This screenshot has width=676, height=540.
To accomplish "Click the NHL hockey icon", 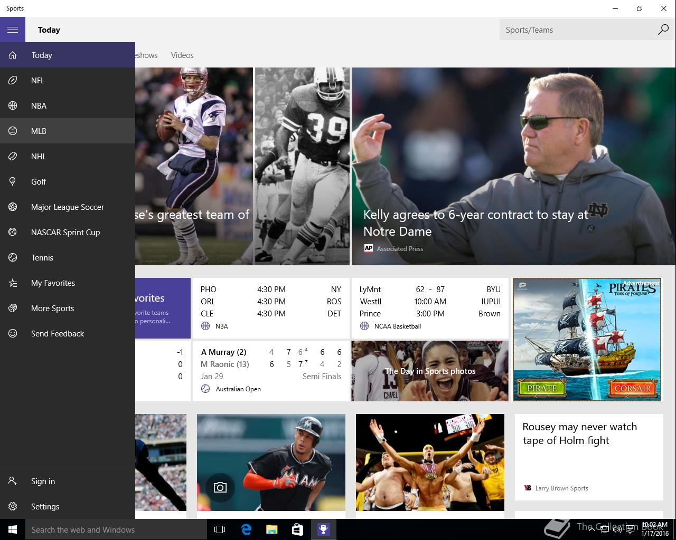I will click(13, 156).
